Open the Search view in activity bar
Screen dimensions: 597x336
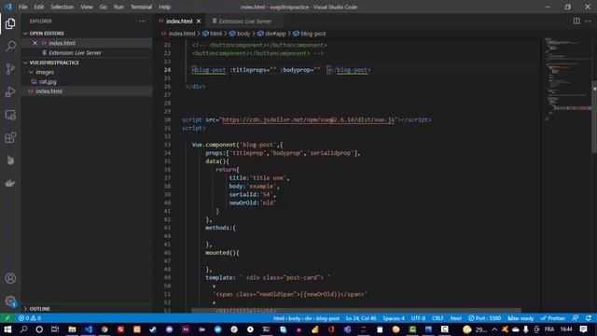(x=10, y=46)
